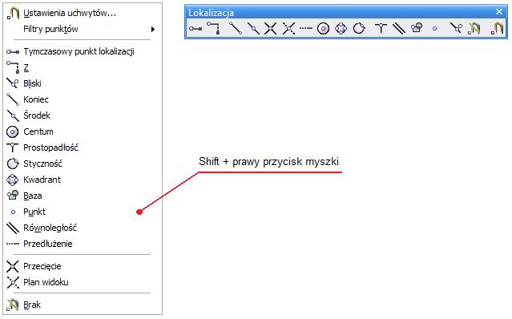The height and width of the screenshot is (319, 512).
Task: Open snap settings icon at toolbar's right end
Action: click(497, 28)
